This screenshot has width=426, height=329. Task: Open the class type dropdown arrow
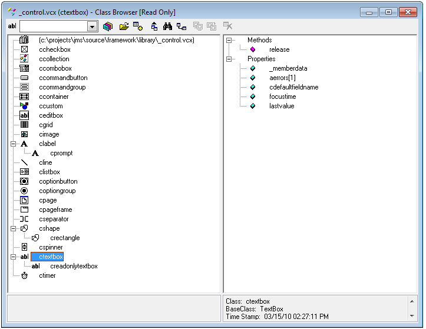coord(92,26)
